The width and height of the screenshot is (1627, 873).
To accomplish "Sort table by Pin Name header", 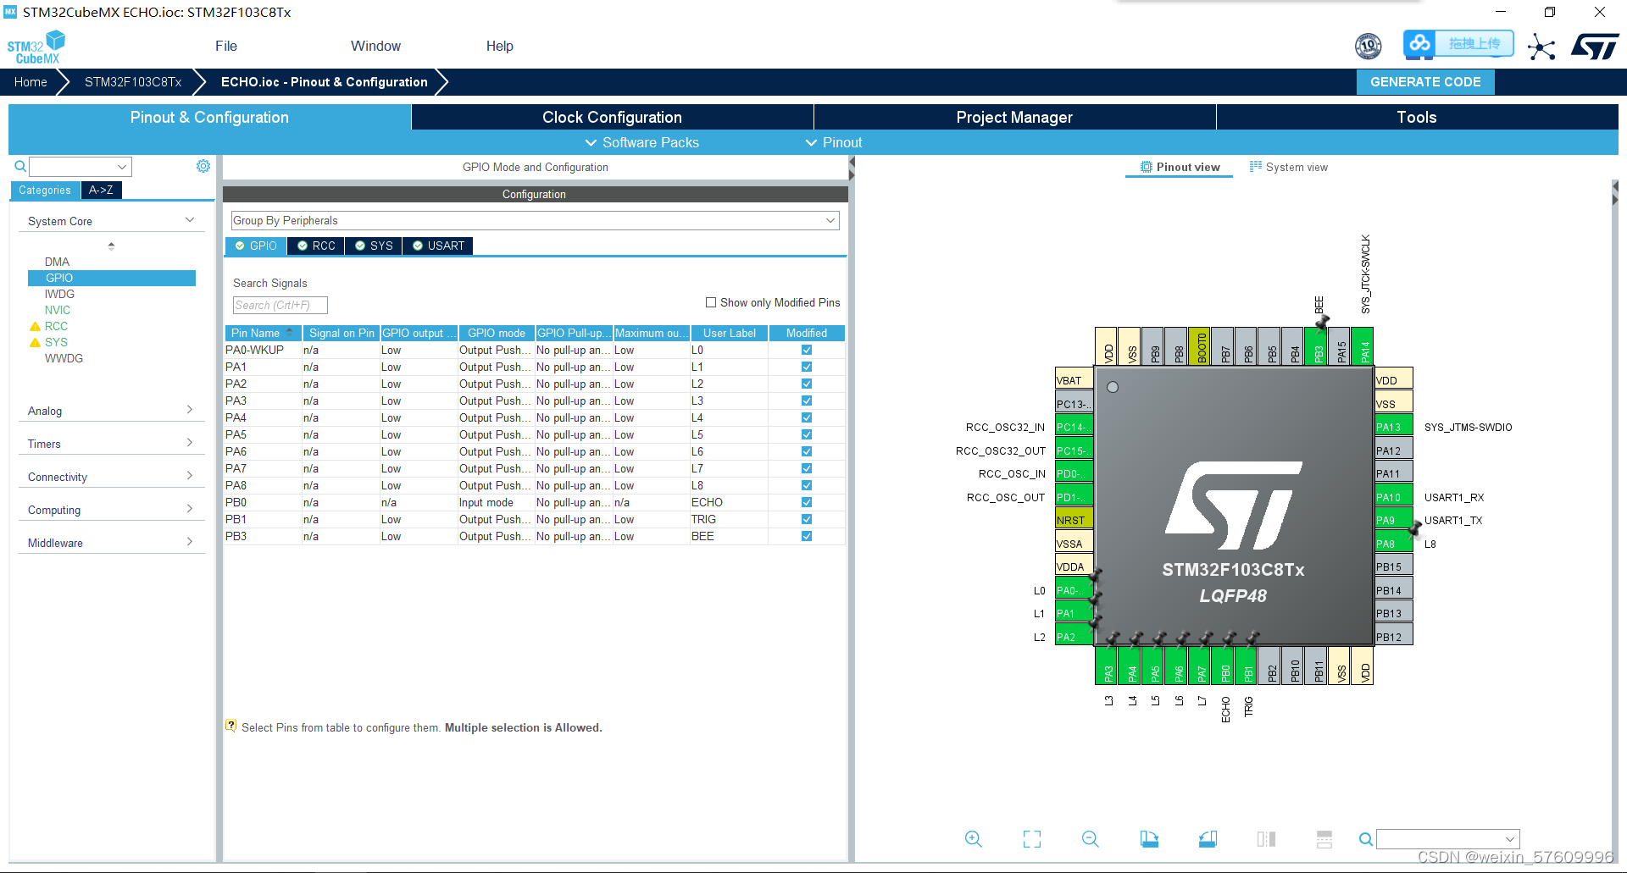I will (x=263, y=333).
